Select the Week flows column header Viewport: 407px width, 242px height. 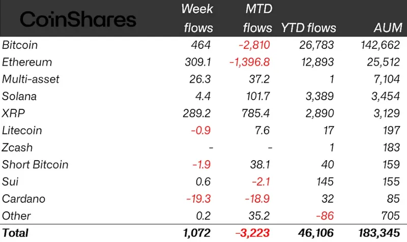[198, 18]
